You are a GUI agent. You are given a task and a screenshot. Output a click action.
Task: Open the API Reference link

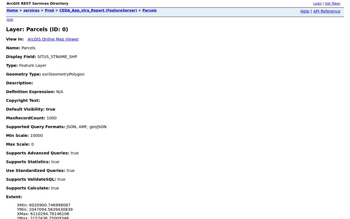click(x=327, y=11)
